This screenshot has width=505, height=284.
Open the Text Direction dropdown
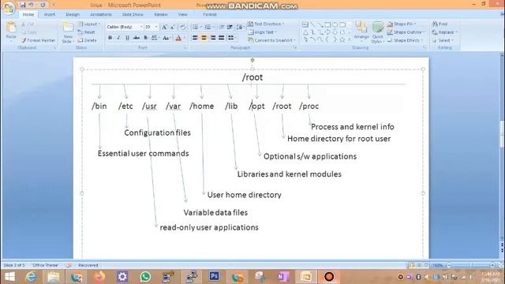point(266,24)
